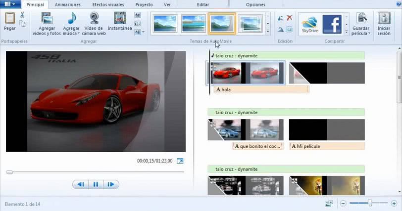402x211 pixels.
Task: Open the Agregar música dropdown arrow
Action: pos(78,34)
